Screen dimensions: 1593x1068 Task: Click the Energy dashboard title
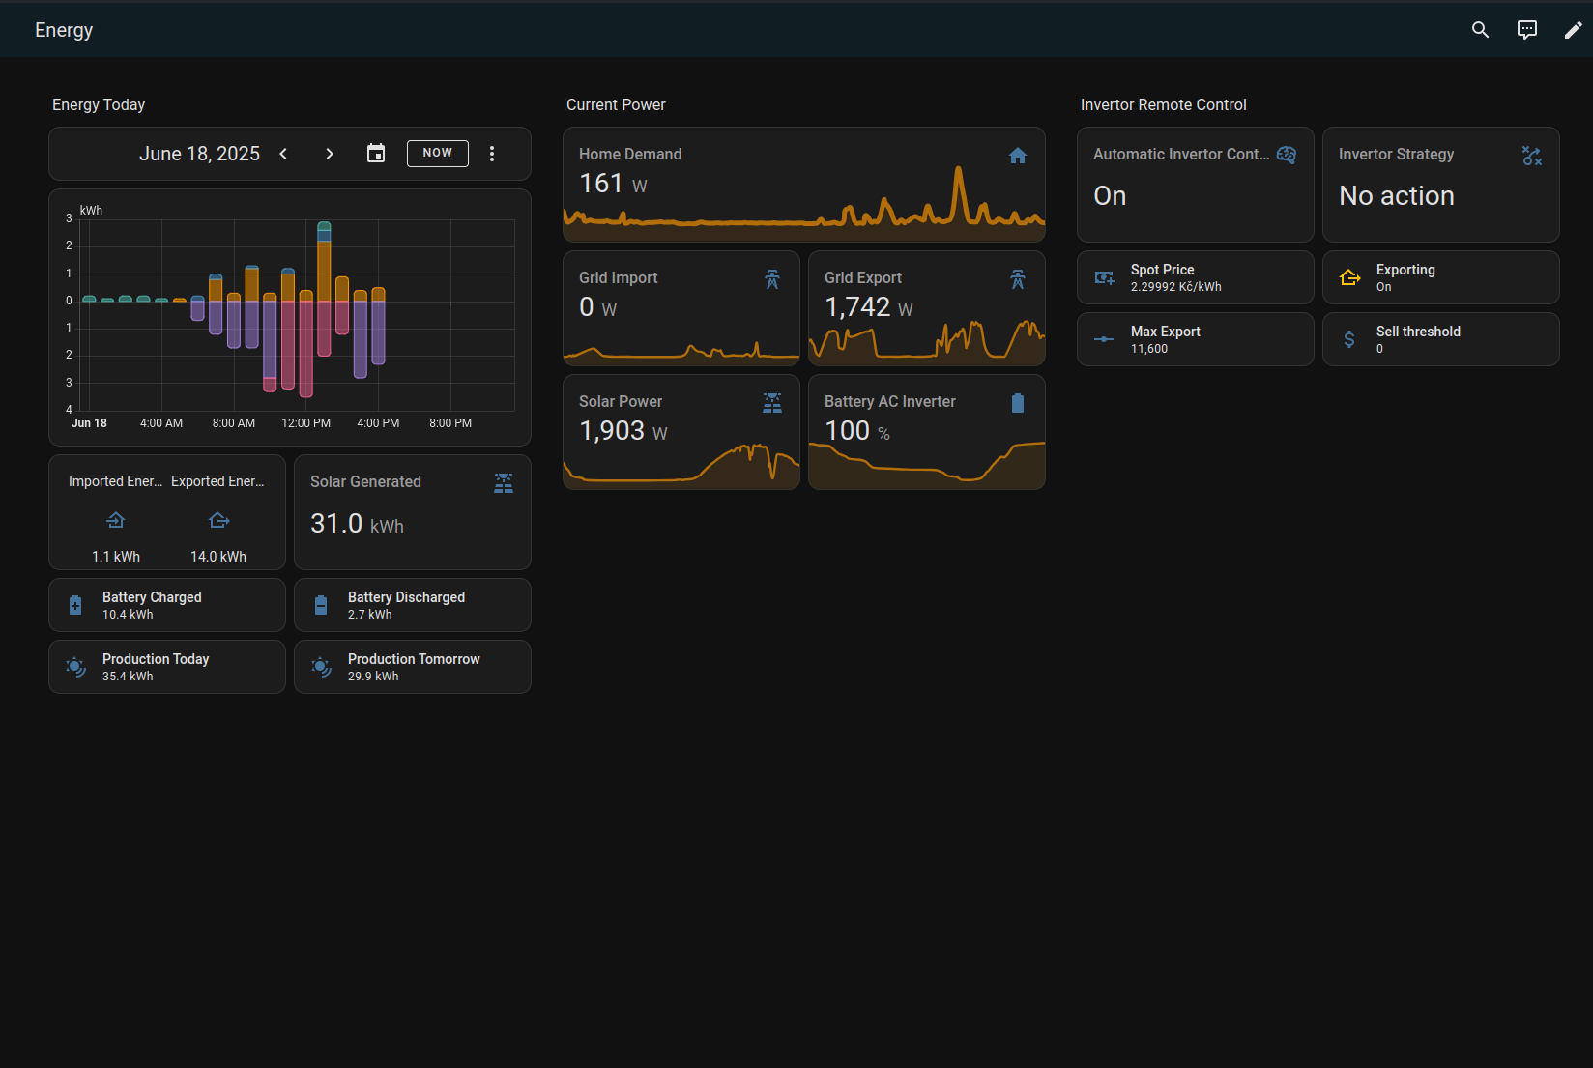click(x=64, y=30)
